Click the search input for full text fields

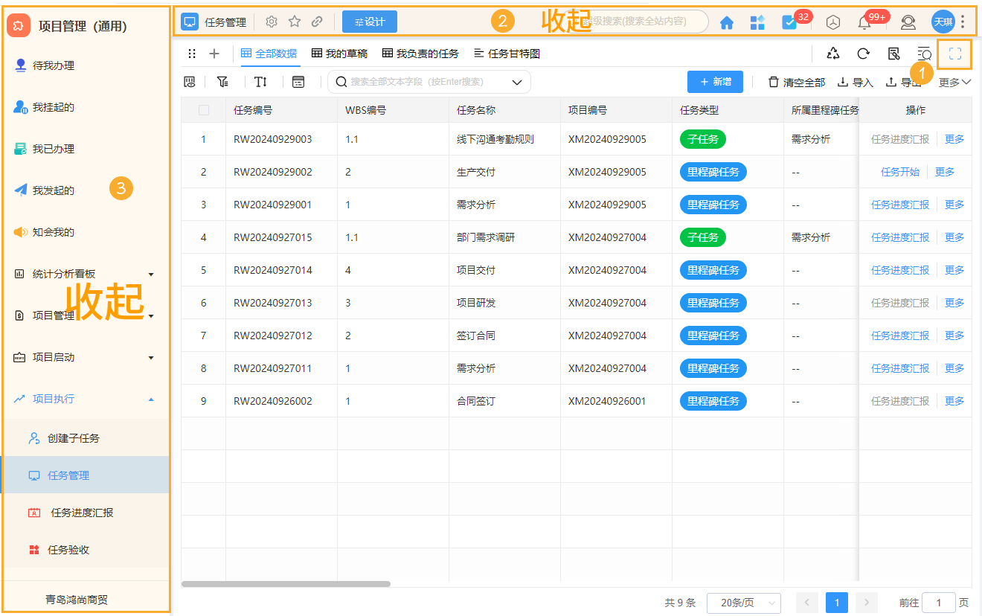(424, 82)
